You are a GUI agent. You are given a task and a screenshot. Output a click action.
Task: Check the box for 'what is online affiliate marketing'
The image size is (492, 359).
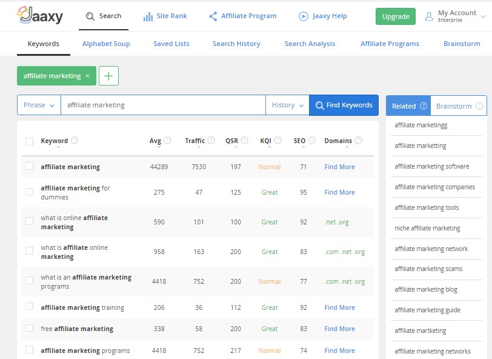pos(30,221)
